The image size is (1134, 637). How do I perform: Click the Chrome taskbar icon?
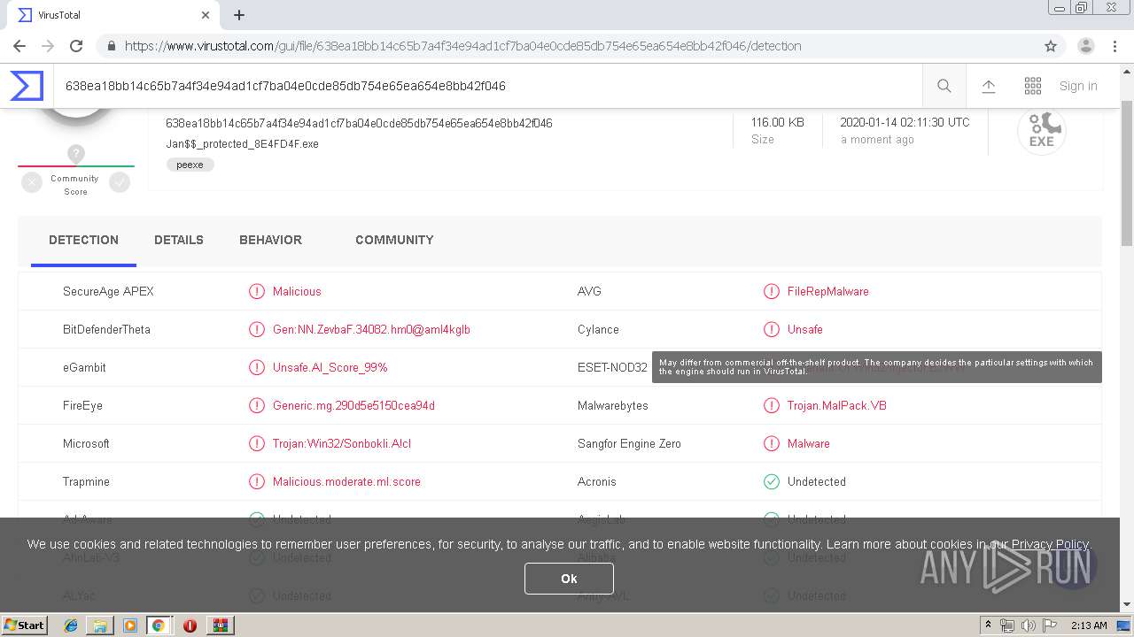coord(158,625)
